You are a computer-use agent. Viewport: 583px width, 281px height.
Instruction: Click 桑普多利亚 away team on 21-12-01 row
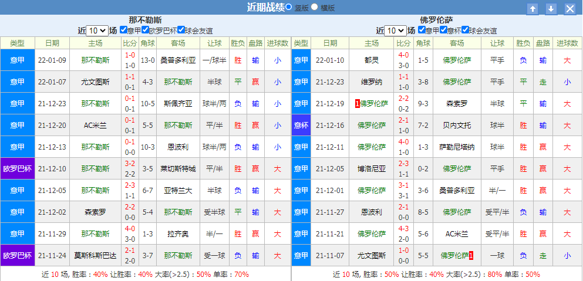tap(457, 190)
